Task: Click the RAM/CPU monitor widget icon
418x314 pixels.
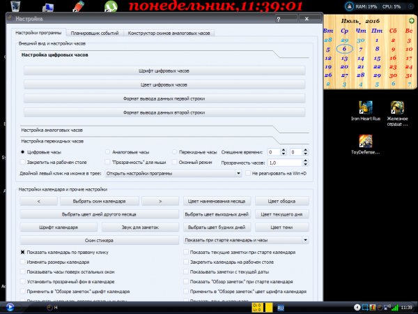Action: point(349,6)
